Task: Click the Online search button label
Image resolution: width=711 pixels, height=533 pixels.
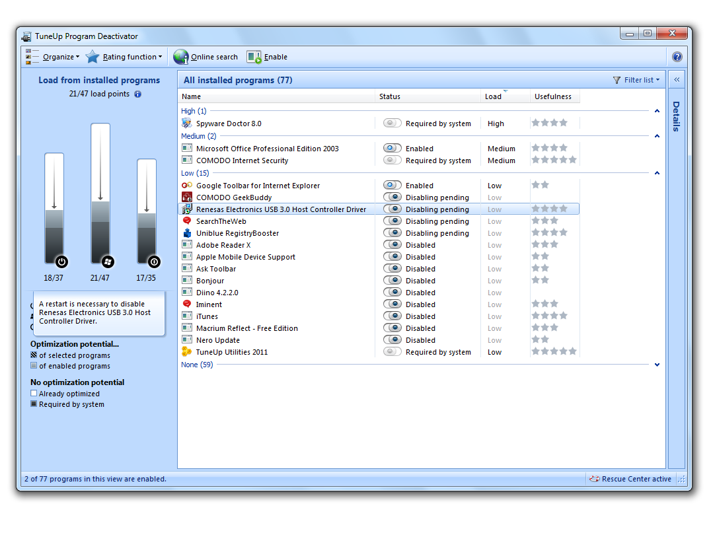Action: tap(214, 57)
